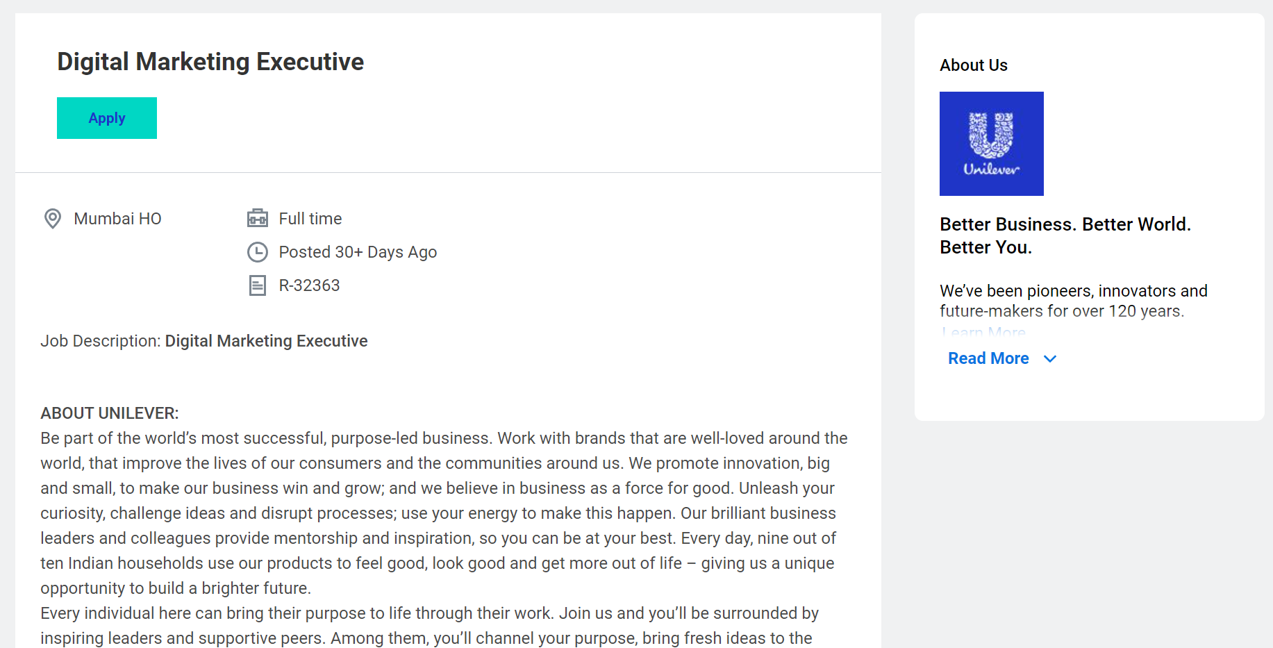Click the ABOUT UNILEVER: section heading

[110, 413]
